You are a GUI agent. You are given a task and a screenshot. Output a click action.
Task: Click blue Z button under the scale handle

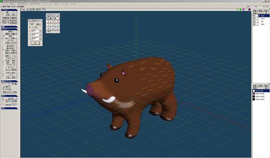click(x=53, y=29)
